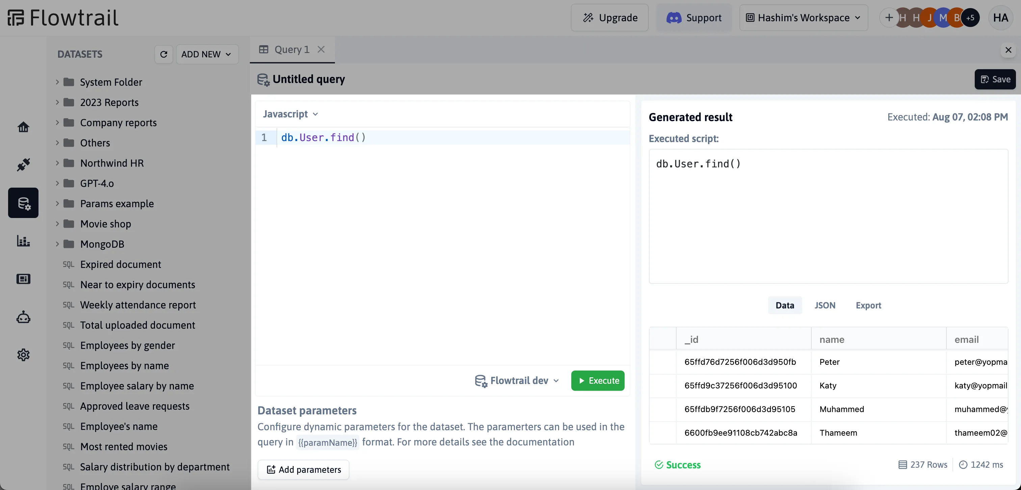The width and height of the screenshot is (1021, 490).
Task: Open the Most rented movies dataset
Action: 124,446
